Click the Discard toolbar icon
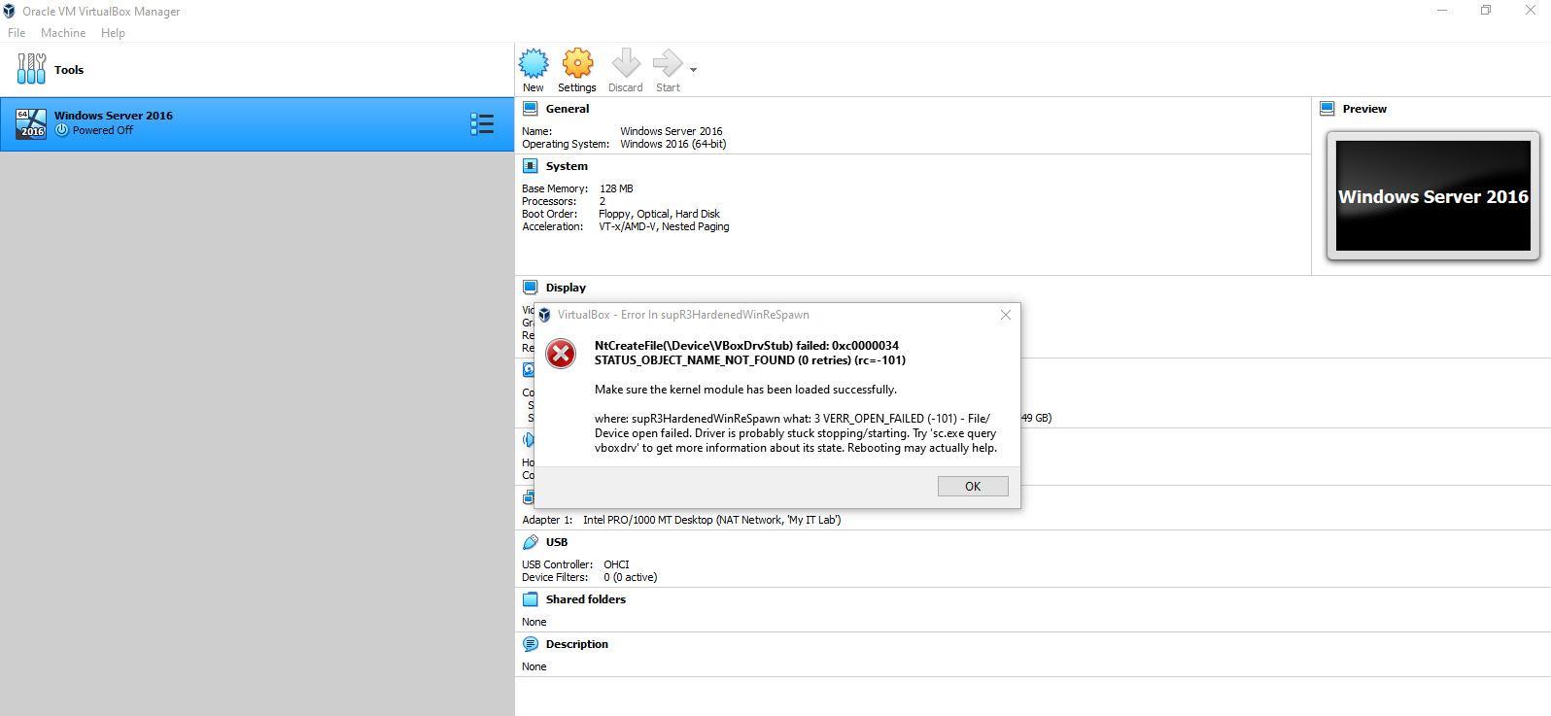 tap(626, 64)
